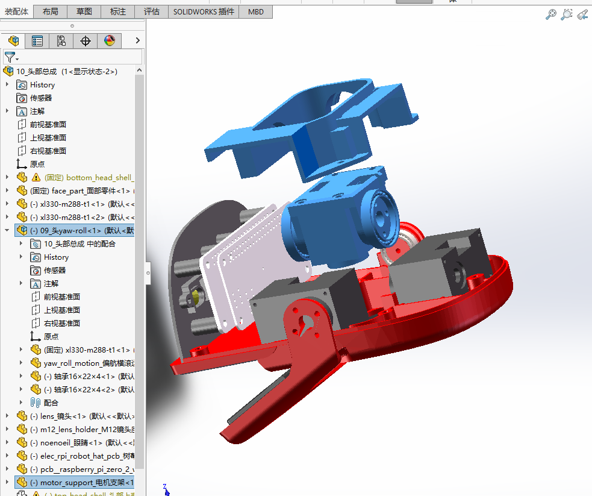Click the 09_头yaw-roll subassembly icon

pos(22,230)
